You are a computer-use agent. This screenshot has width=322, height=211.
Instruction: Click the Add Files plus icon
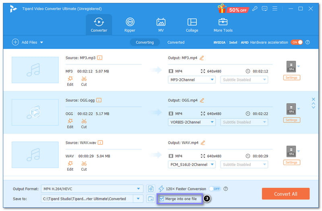pyautogui.click(x=15, y=42)
